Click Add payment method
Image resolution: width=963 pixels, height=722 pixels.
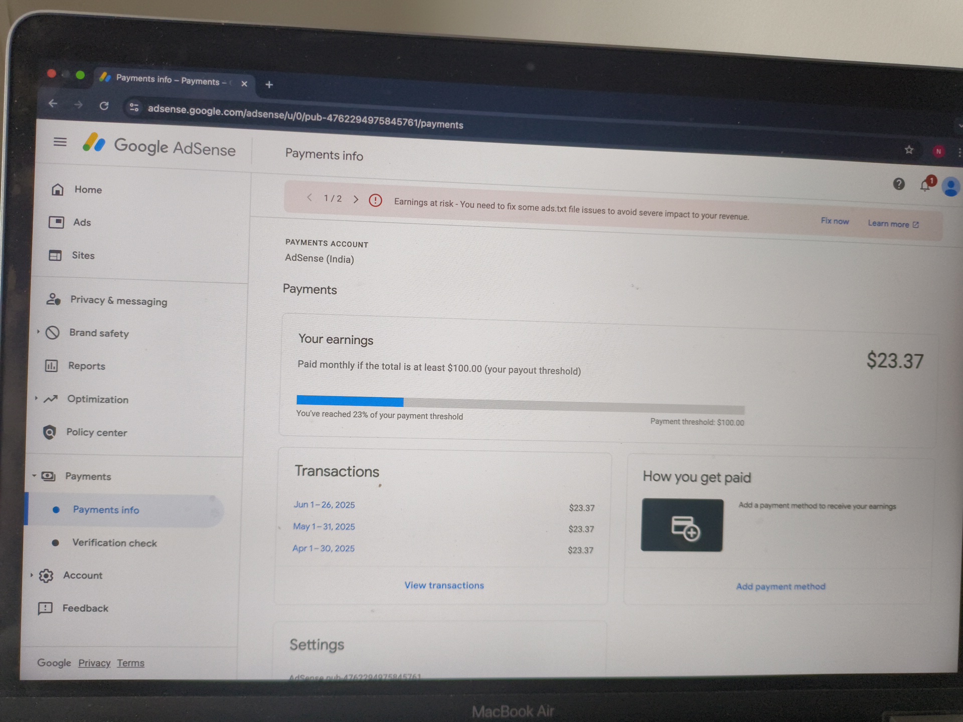pyautogui.click(x=780, y=586)
